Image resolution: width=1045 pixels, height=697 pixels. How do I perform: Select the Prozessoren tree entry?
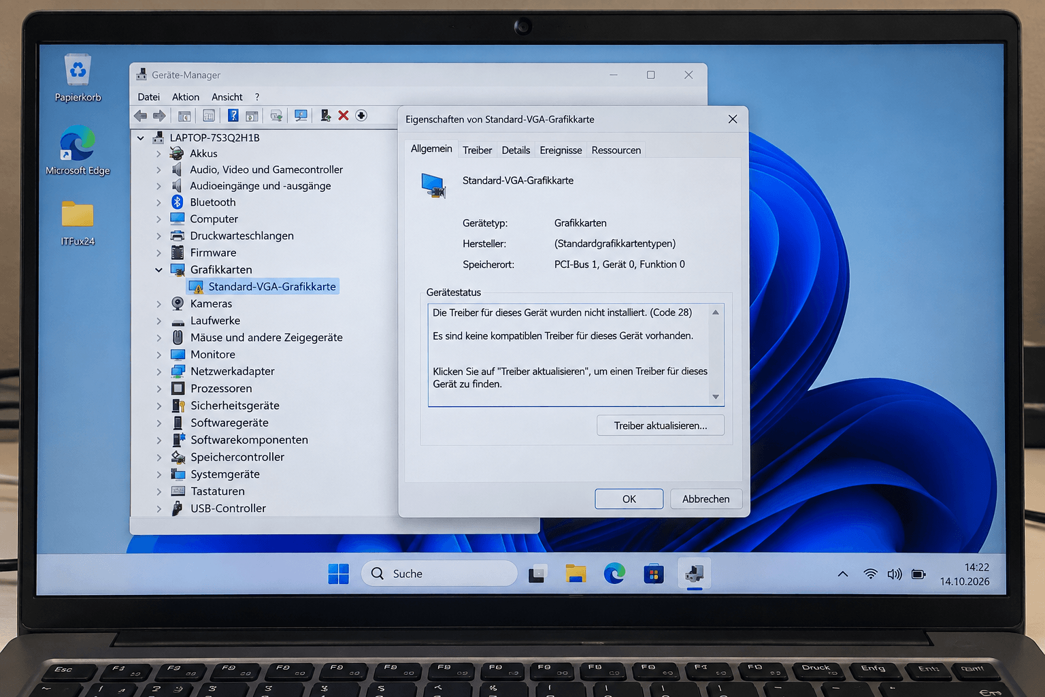click(x=221, y=389)
